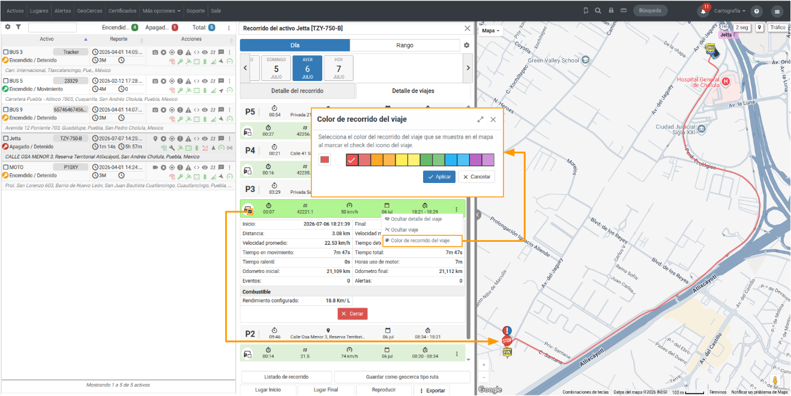
Task: Pick the purple color swatch
Action: 475,160
